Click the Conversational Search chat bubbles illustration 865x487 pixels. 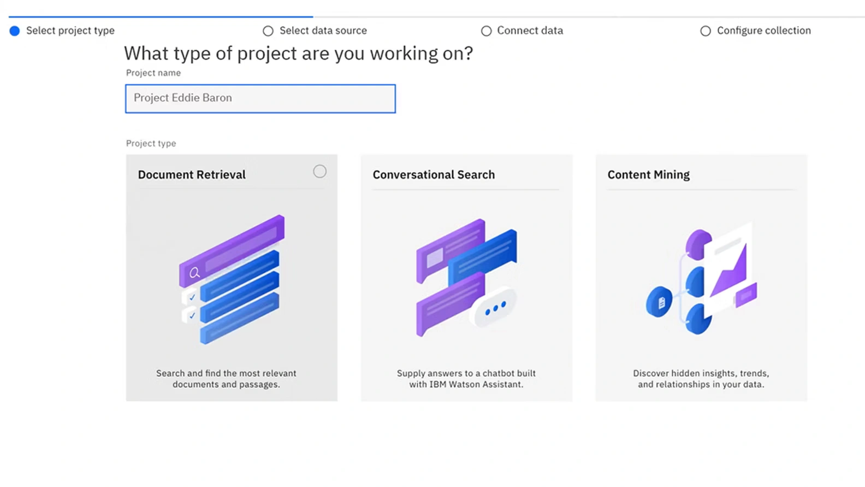(x=466, y=278)
